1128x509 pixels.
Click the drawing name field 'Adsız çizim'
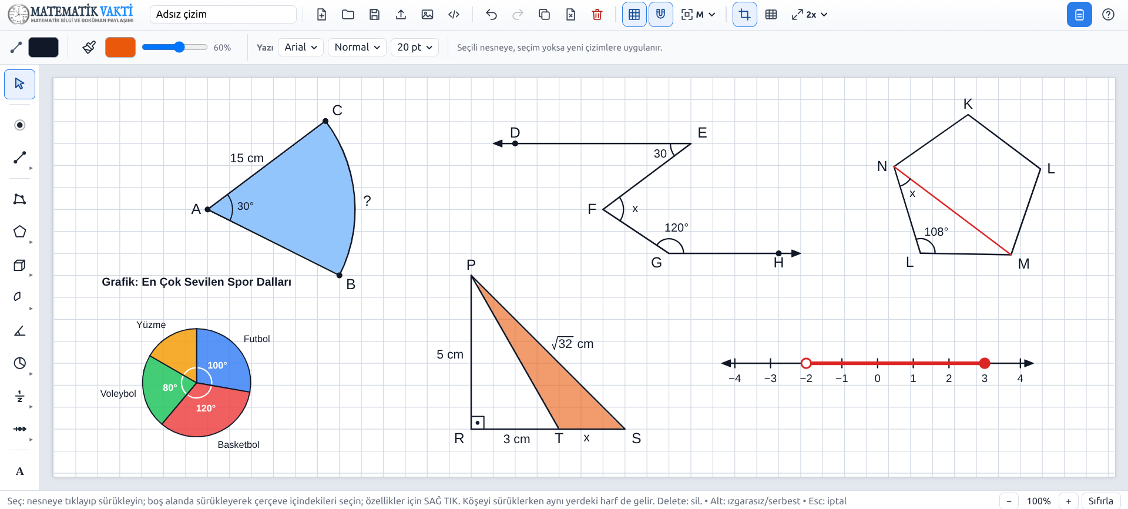click(x=223, y=15)
